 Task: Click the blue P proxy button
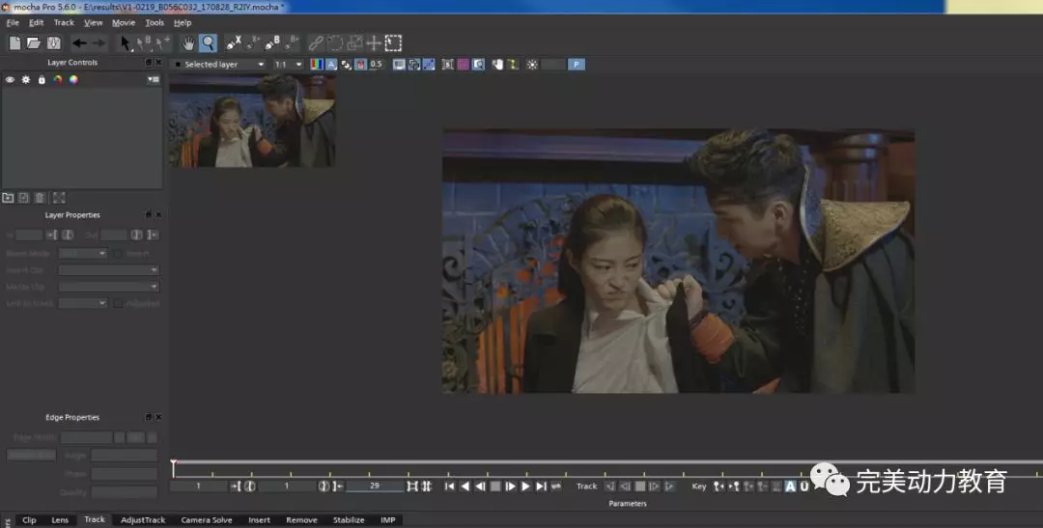click(576, 65)
